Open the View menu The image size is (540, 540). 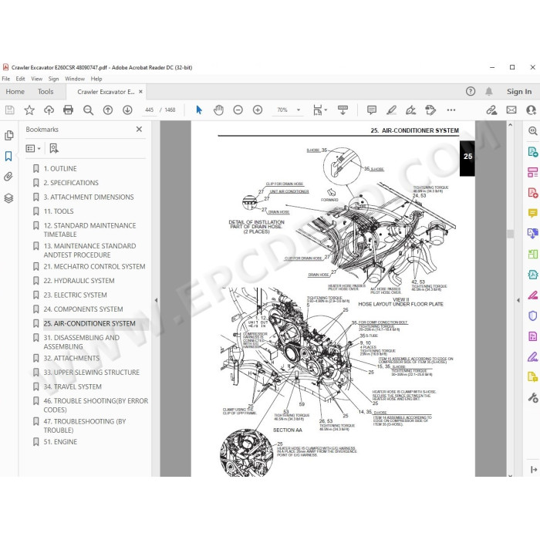click(x=36, y=79)
